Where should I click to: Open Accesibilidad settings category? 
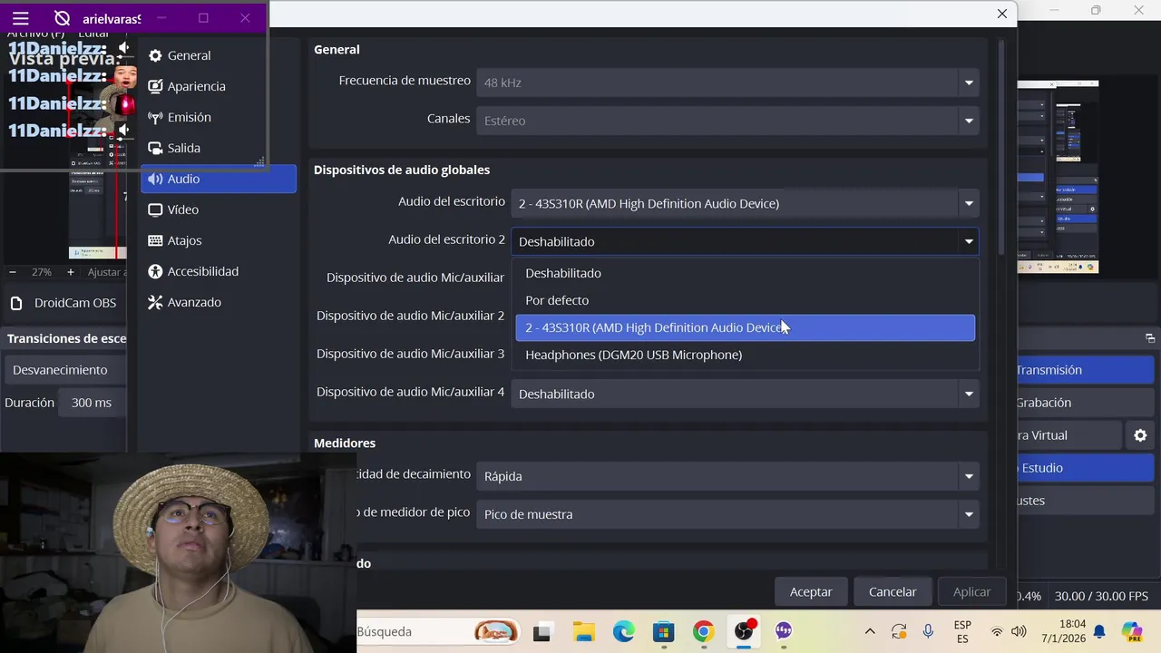point(219,271)
